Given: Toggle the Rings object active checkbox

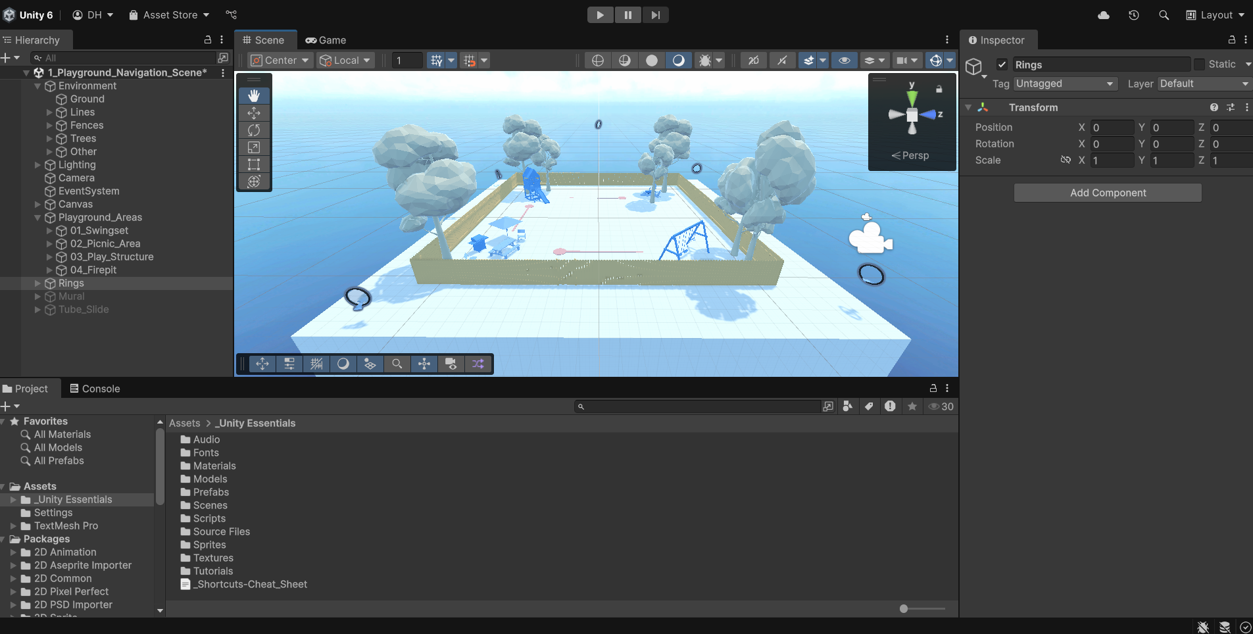Looking at the screenshot, I should pyautogui.click(x=1002, y=64).
